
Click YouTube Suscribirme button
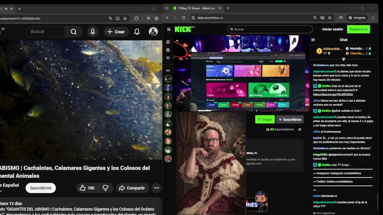coord(41,188)
